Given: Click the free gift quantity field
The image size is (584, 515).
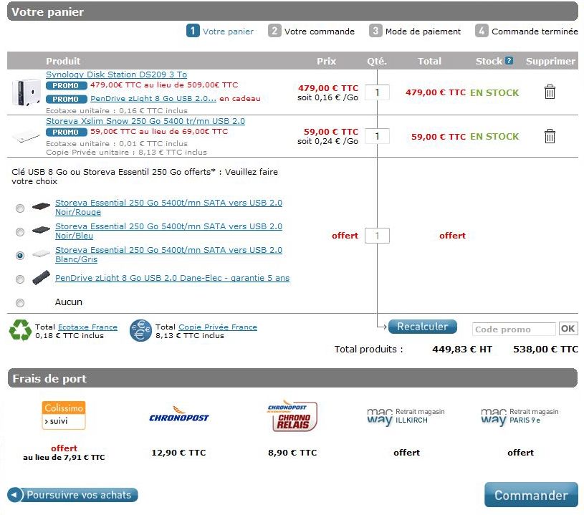Looking at the screenshot, I should pyautogui.click(x=378, y=236).
